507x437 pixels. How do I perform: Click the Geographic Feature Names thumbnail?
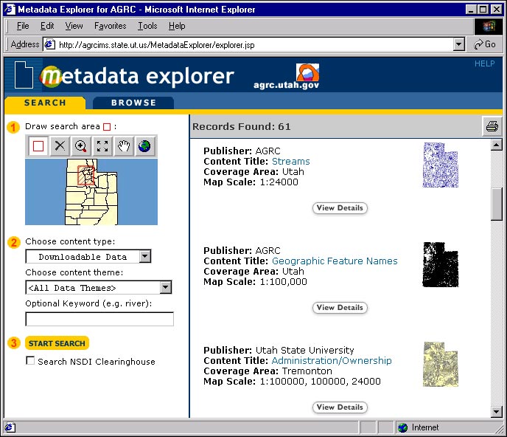coord(441,265)
